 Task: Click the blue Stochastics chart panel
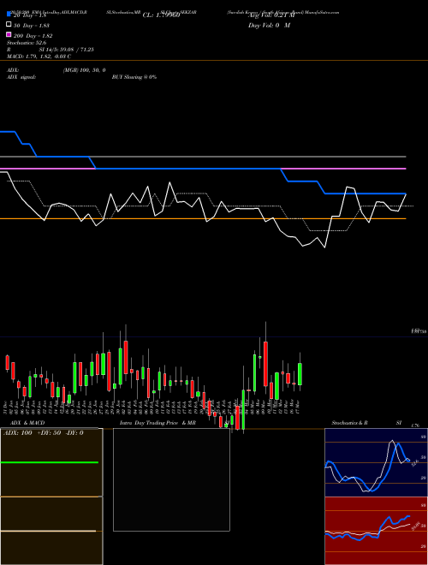tap(376, 462)
